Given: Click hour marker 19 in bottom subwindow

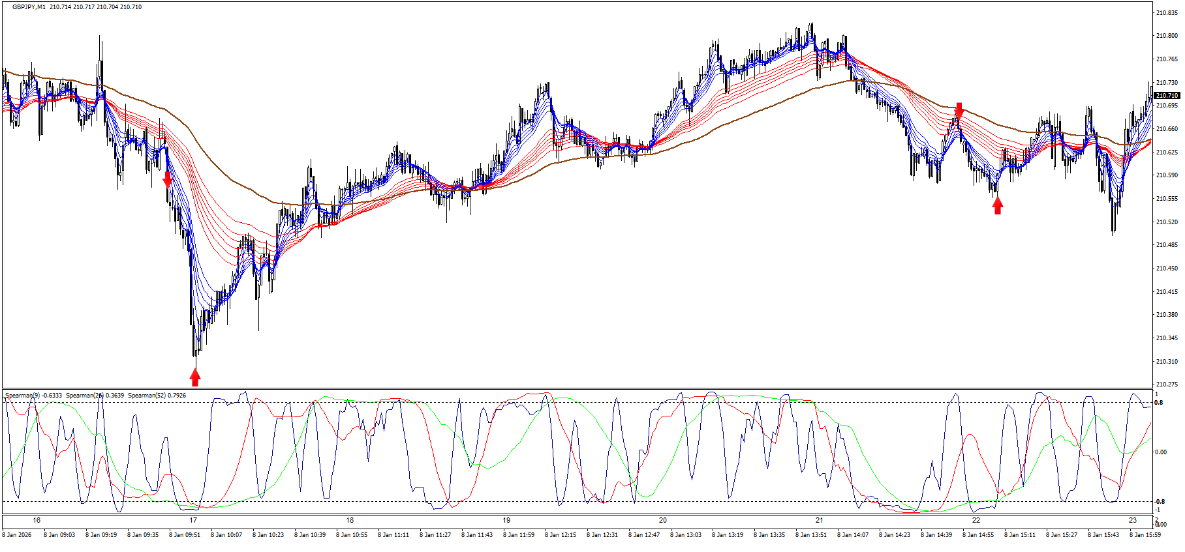Looking at the screenshot, I should pyautogui.click(x=506, y=520).
